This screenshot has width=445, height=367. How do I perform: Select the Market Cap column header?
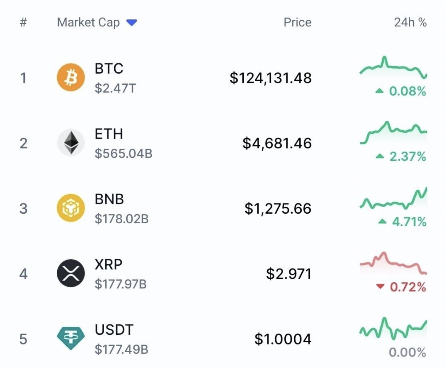(x=89, y=22)
